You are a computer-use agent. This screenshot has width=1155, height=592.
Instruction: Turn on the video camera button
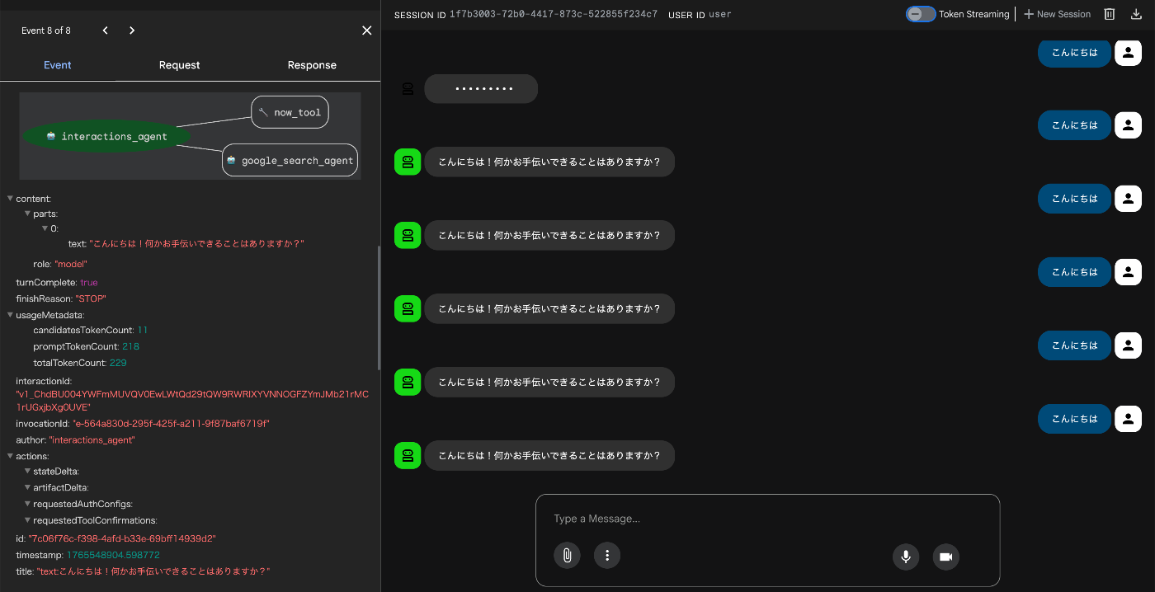(x=946, y=557)
